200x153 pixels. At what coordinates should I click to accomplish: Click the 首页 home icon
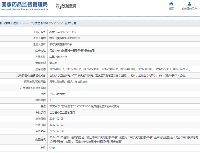(171, 4)
